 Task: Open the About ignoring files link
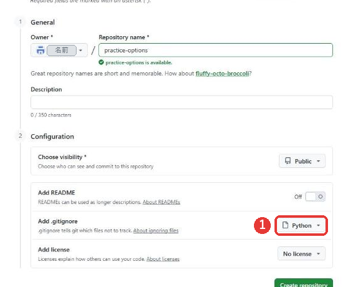(x=156, y=230)
